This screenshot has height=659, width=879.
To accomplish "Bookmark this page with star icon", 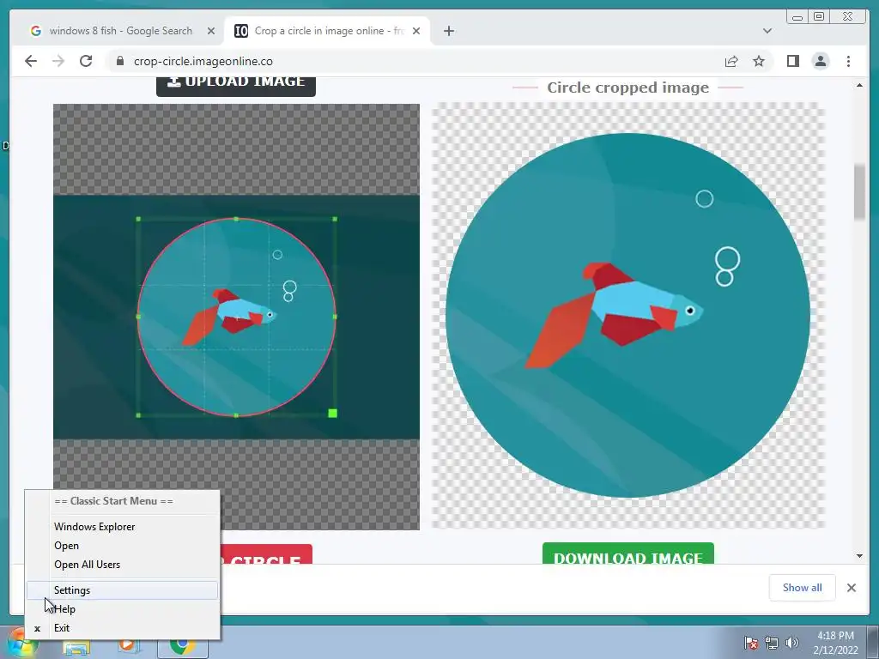I will (x=759, y=61).
